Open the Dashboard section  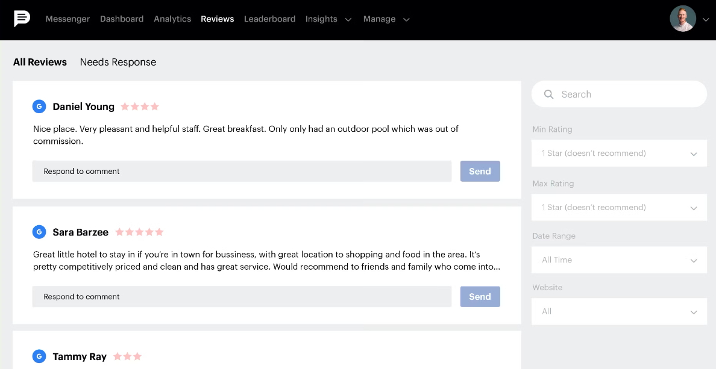(x=122, y=19)
